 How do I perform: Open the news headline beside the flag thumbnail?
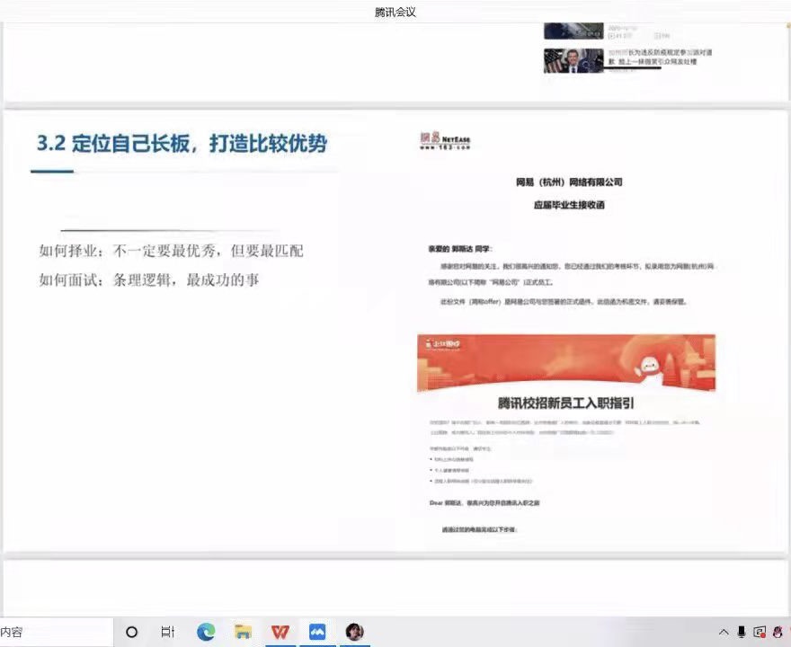(x=661, y=57)
